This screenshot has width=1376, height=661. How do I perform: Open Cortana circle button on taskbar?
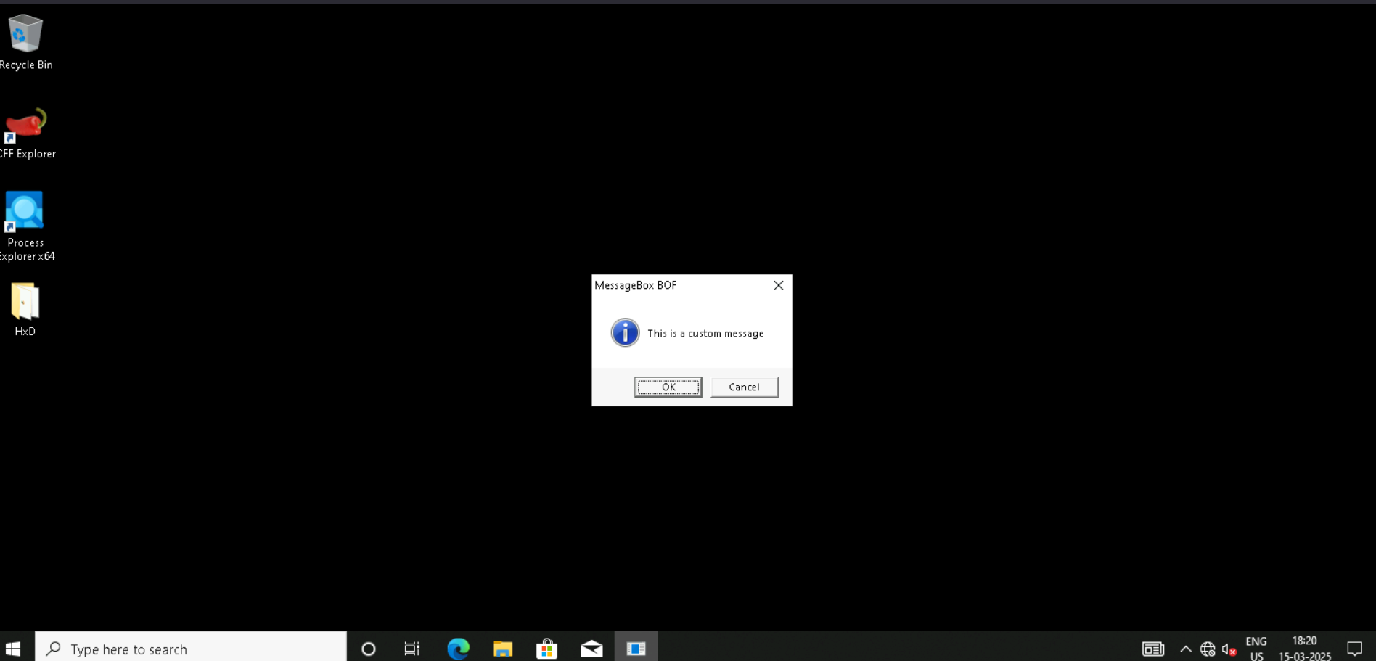[369, 649]
